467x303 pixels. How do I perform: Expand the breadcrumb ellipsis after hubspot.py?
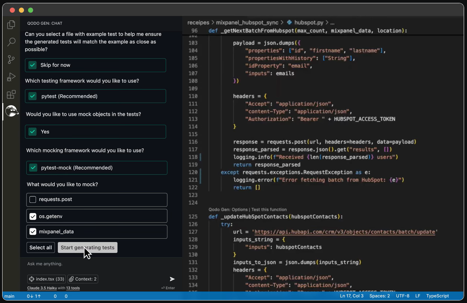point(332,22)
